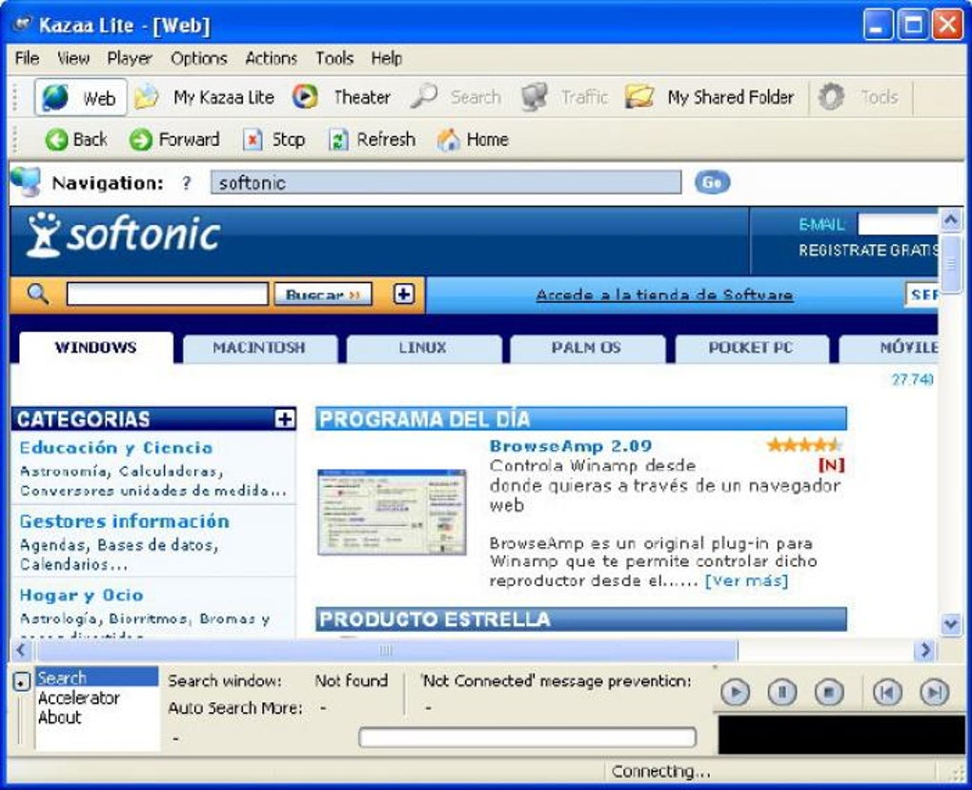Expand the Categorias plus button
The image size is (972, 790).
(x=285, y=419)
